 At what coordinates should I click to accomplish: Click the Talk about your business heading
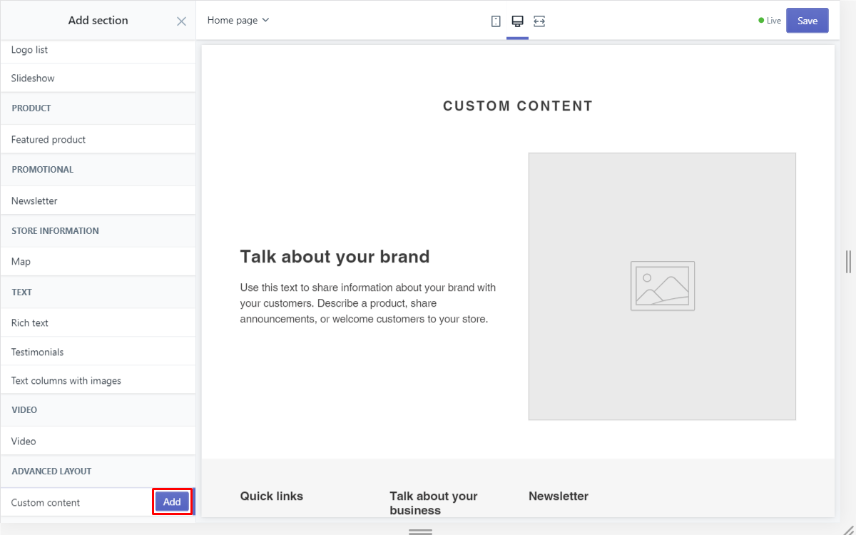434,503
